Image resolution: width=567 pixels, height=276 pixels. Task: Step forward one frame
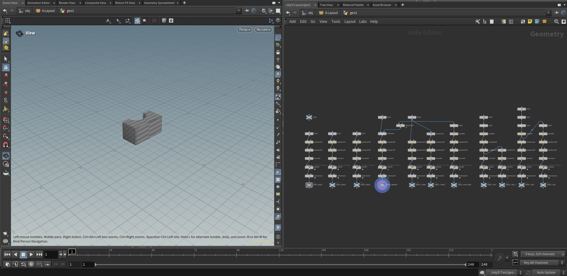coord(65,254)
